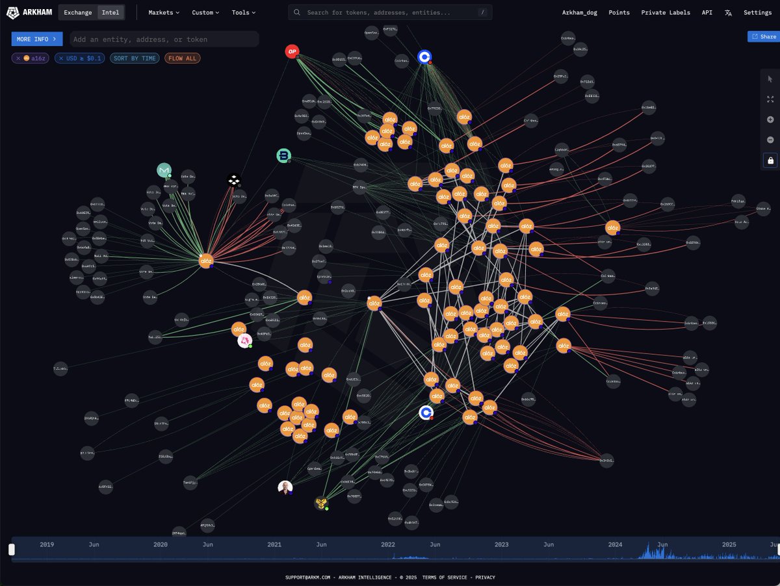Select the teal Maker logo node
Screen dimensions: 780x586
(x=164, y=170)
